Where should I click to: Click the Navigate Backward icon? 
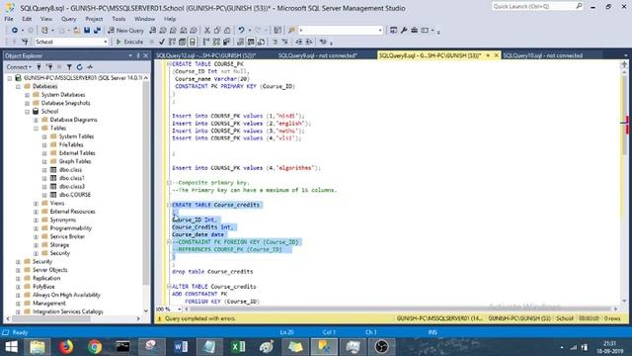(x=15, y=31)
